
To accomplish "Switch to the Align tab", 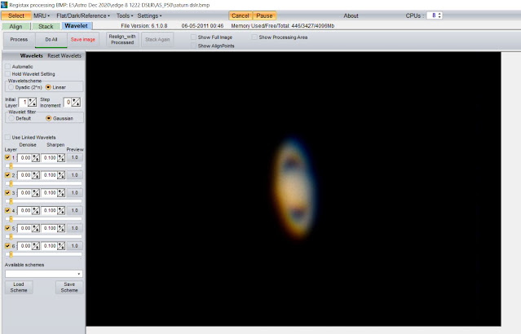I will coord(15,26).
